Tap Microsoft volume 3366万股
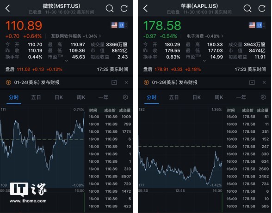This screenshot has width=272, height=213. click(117, 45)
